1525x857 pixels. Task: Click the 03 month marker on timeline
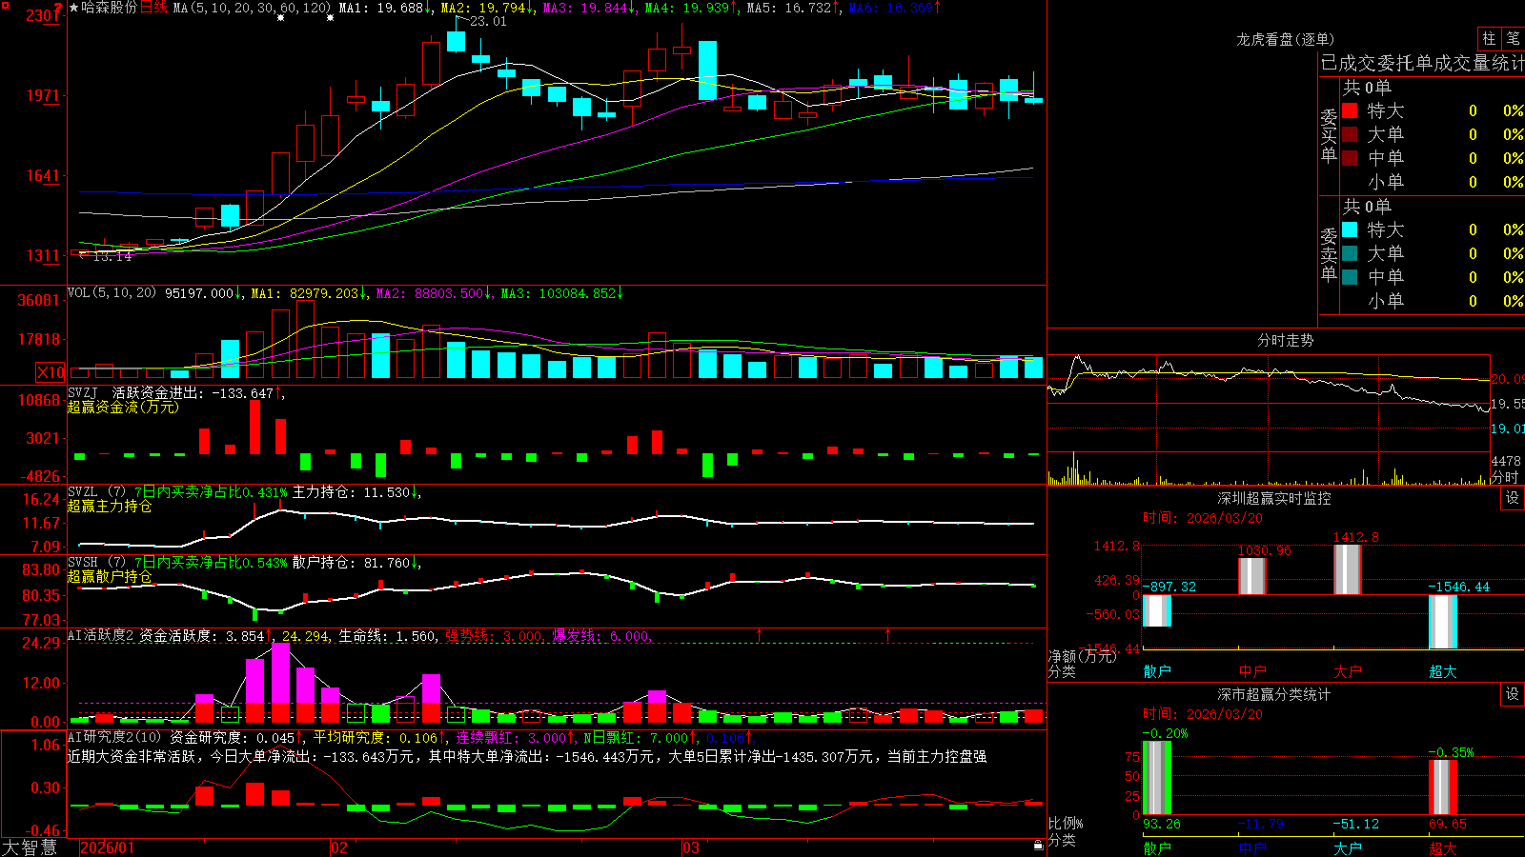coord(691,847)
